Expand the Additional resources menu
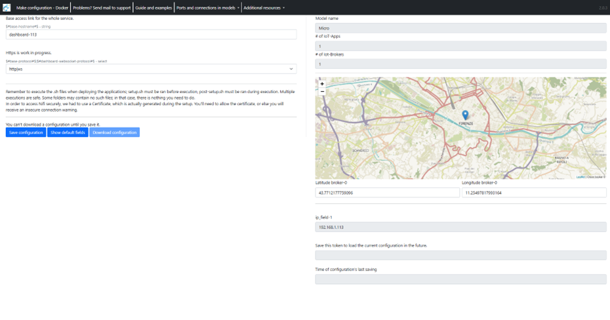 (x=264, y=7)
